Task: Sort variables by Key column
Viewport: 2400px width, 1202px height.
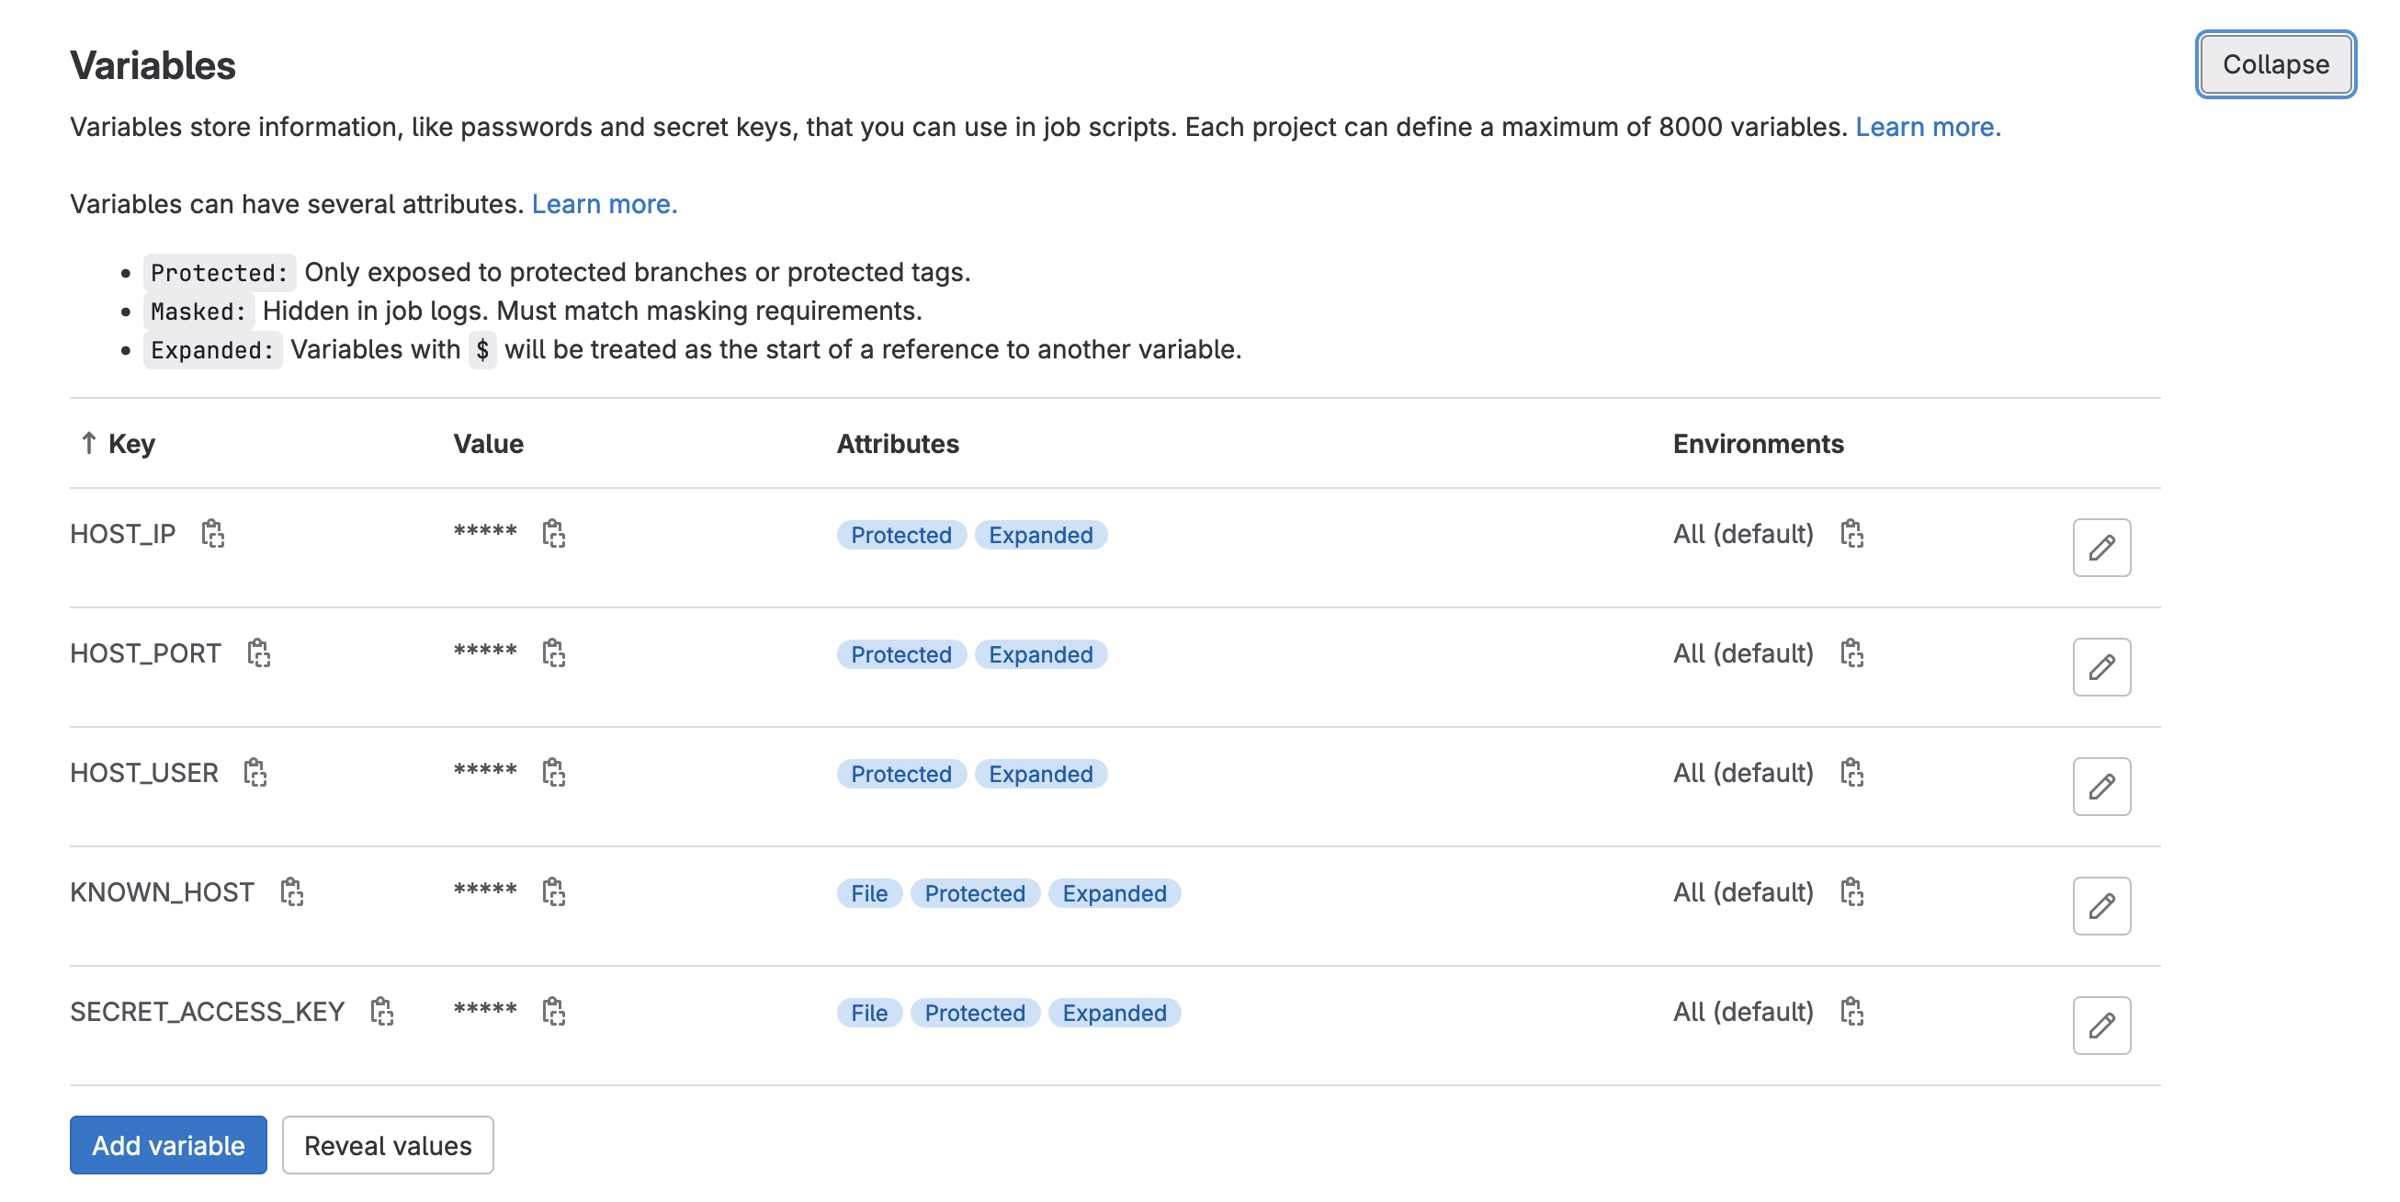Action: [x=131, y=444]
